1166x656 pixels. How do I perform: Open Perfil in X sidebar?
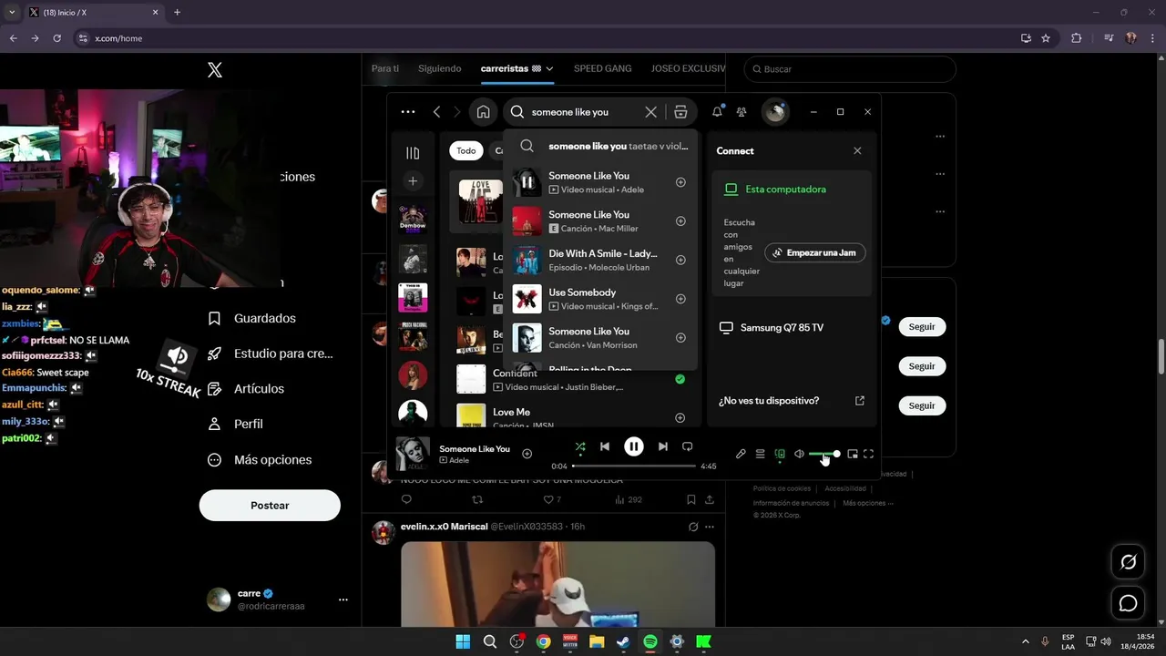click(x=235, y=424)
